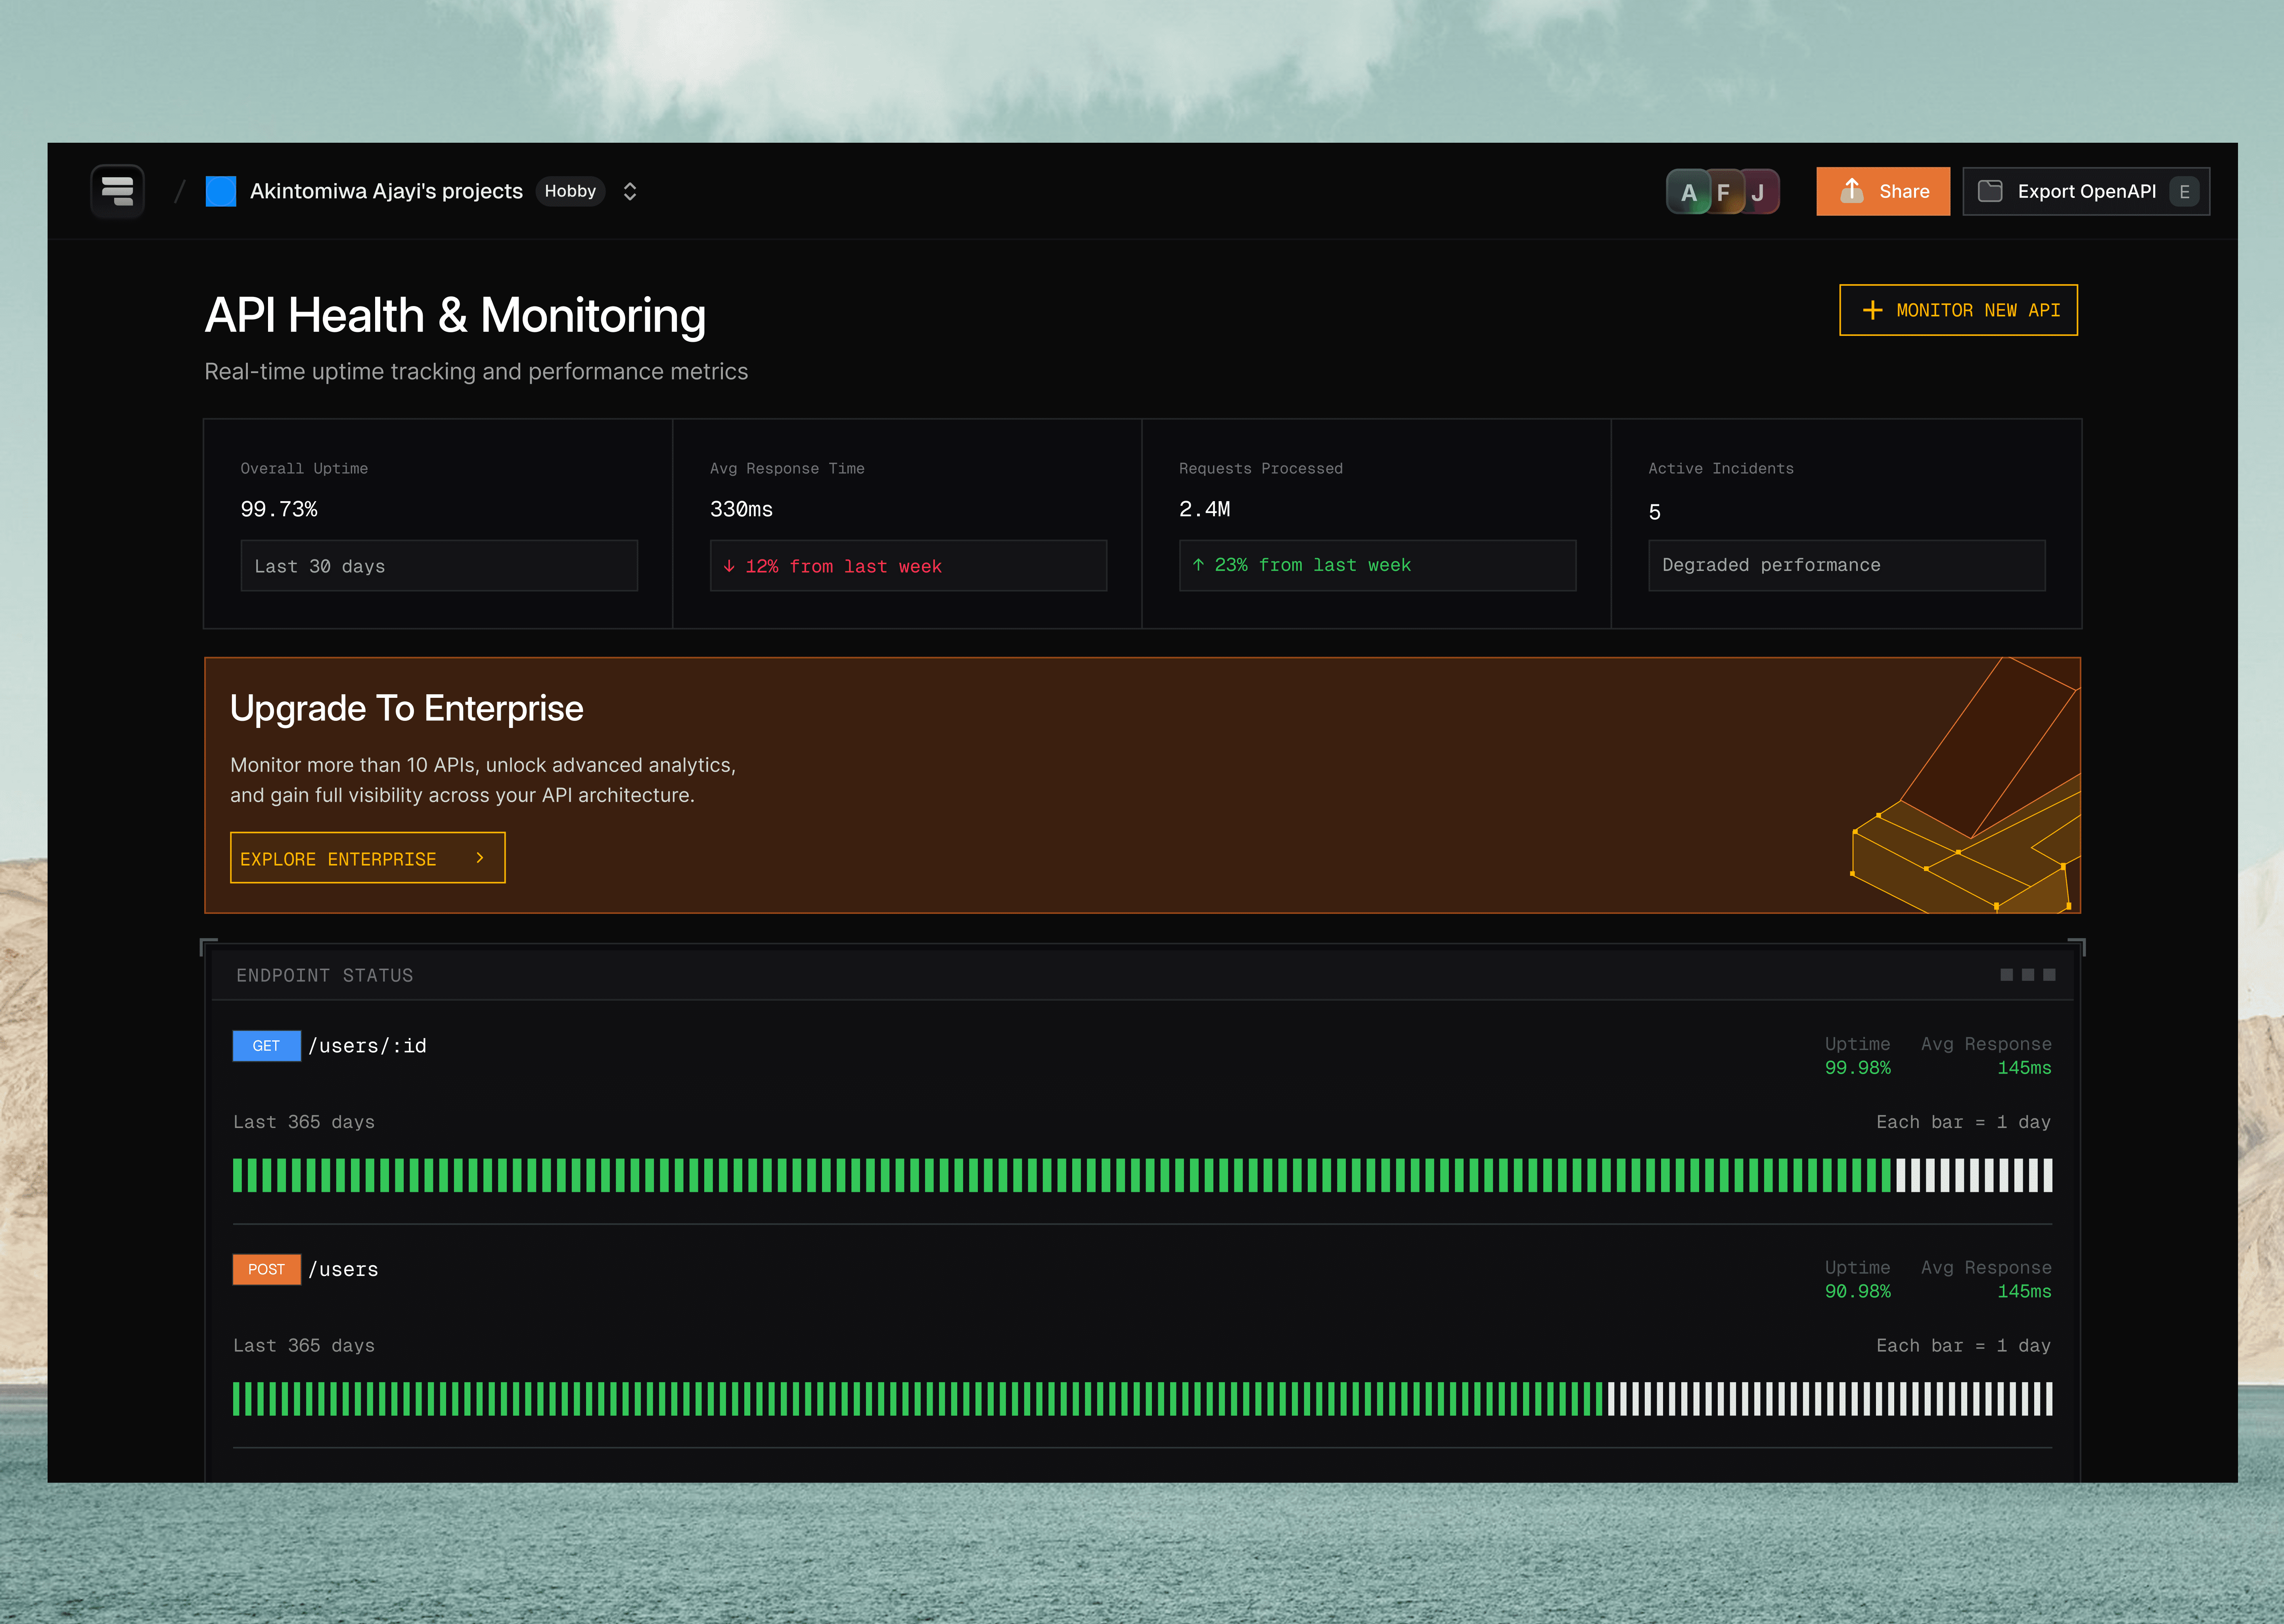This screenshot has height=1624, width=2284.
Task: Click three-squares menu in Endpoint Status header
Action: click(2027, 975)
